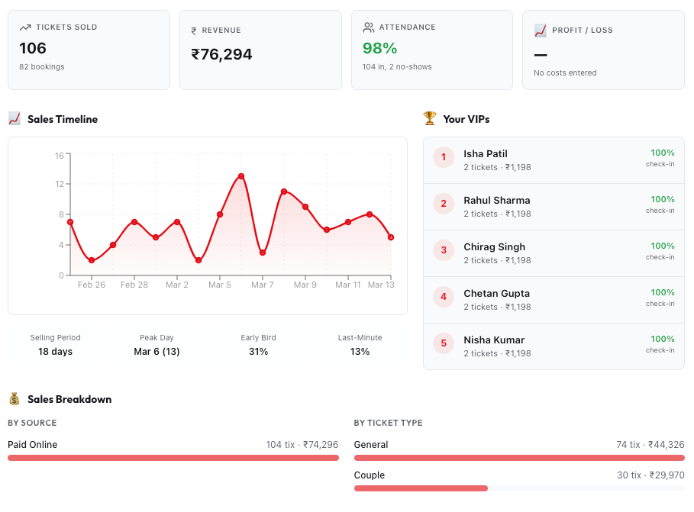Select the trophy icon beside Your VIPs
Viewport: 694px width, 512px height.
point(429,119)
